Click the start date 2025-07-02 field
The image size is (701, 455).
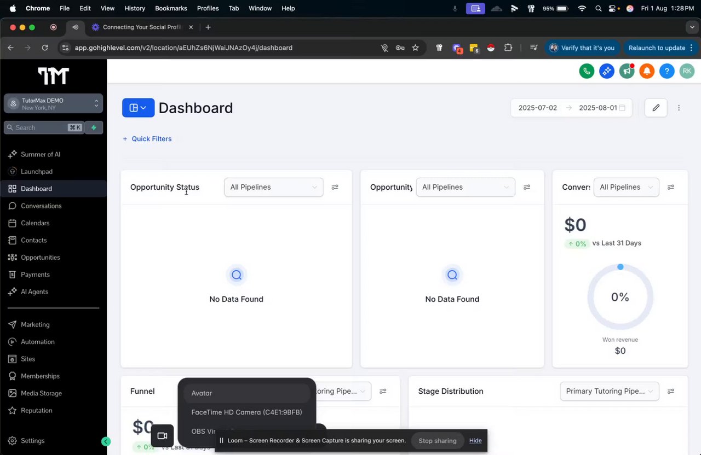pos(538,108)
